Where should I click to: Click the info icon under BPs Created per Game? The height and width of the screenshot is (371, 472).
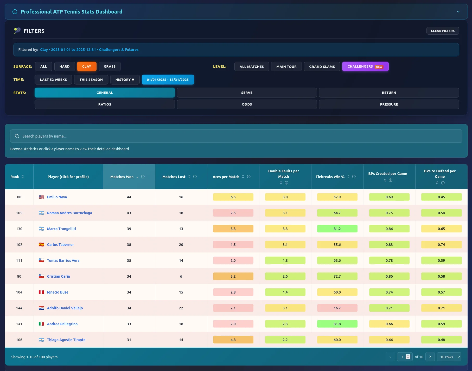(391, 180)
